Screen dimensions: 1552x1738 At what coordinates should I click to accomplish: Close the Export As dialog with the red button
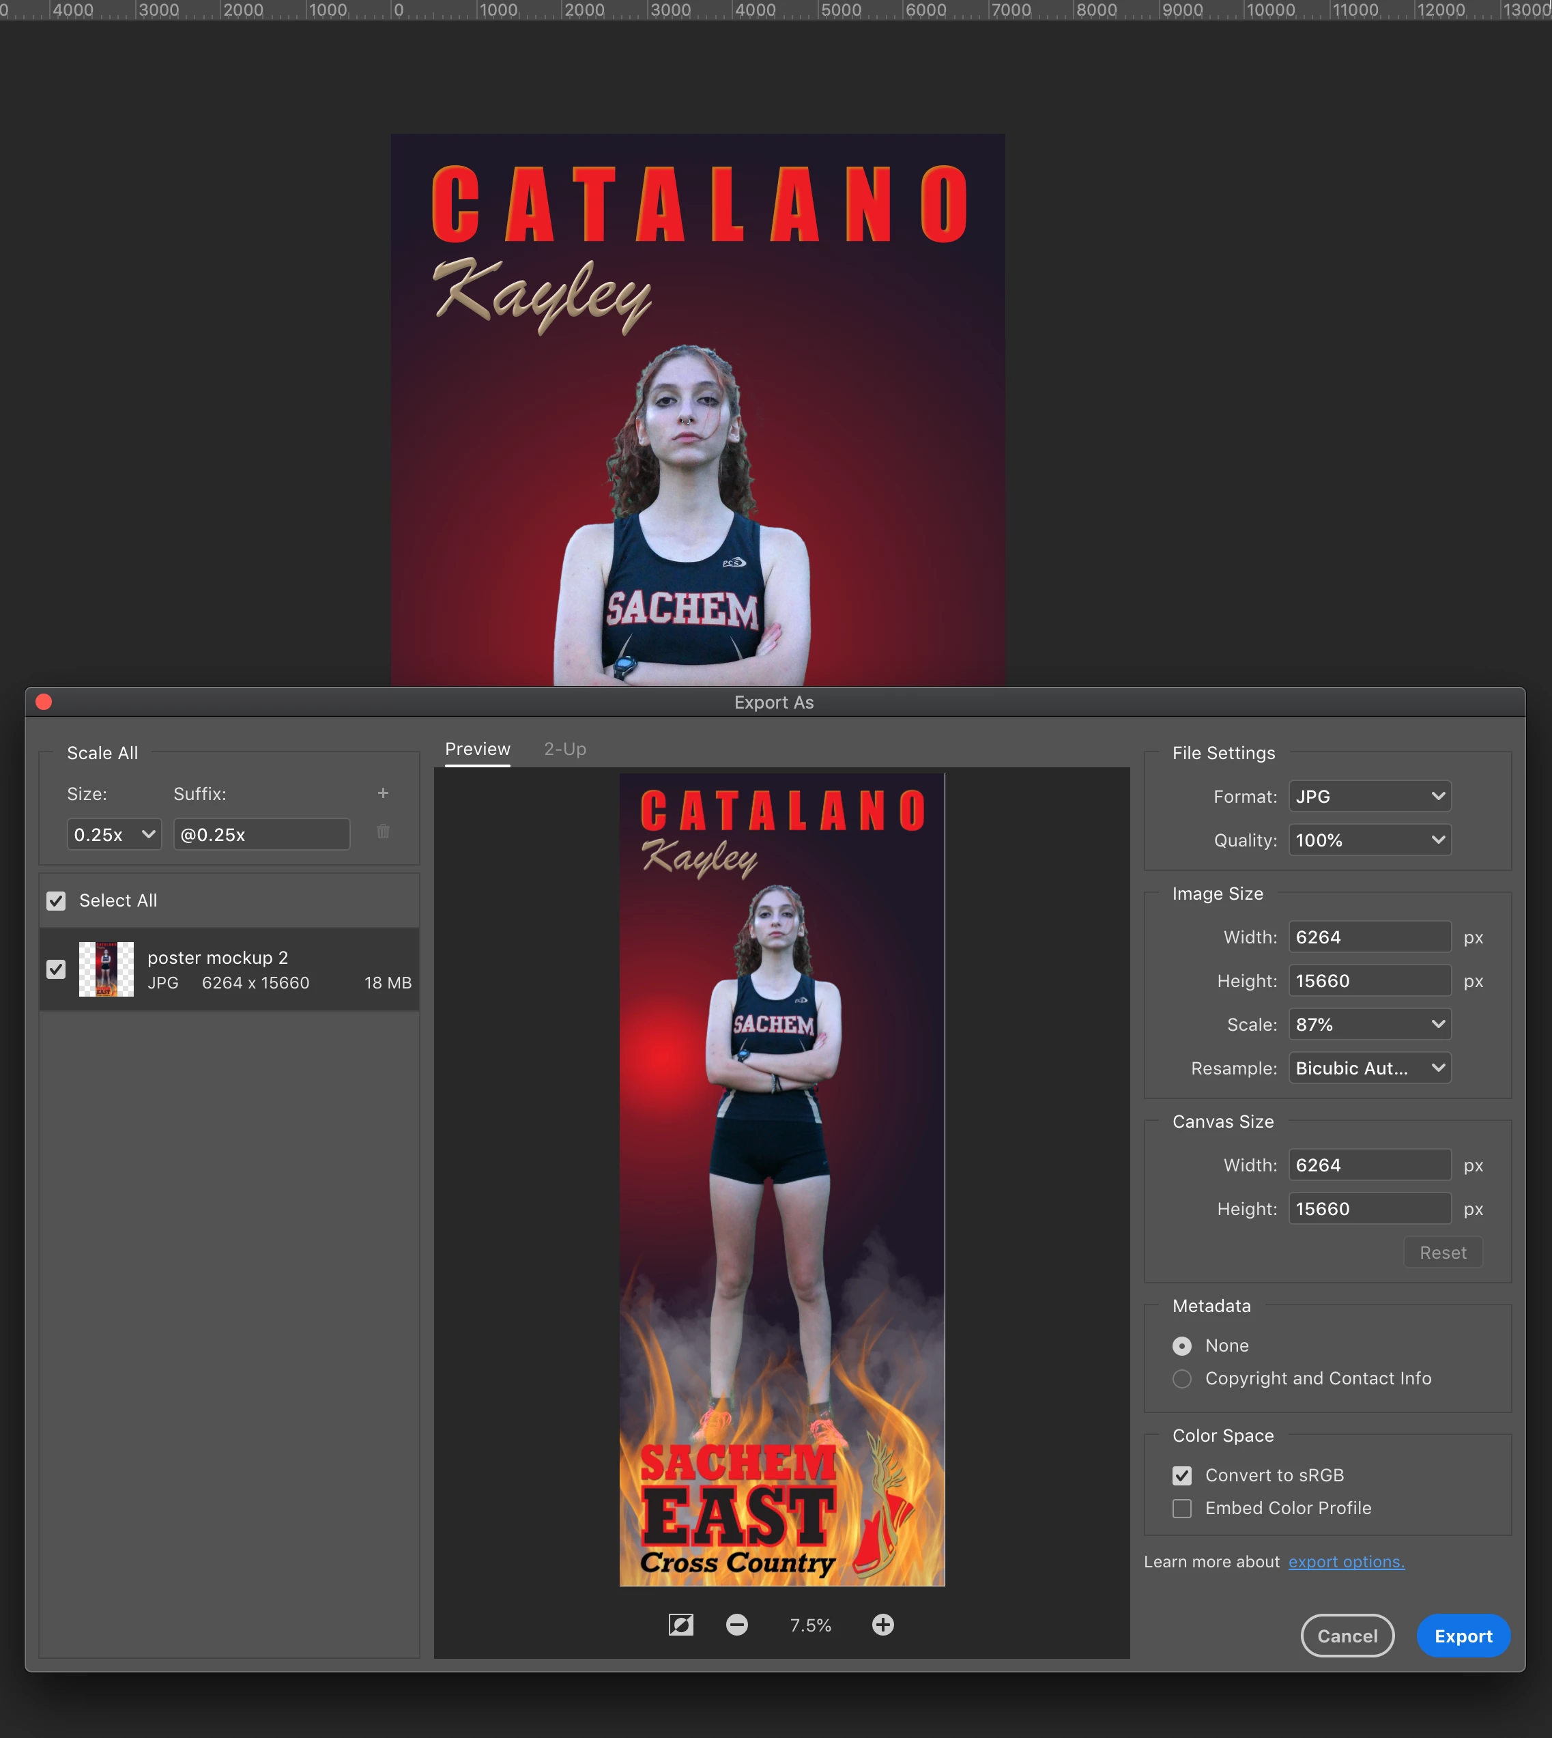point(44,702)
